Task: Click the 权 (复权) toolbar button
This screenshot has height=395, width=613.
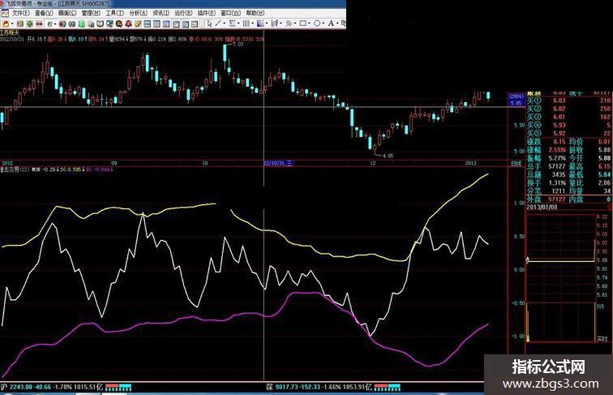Action: click(50, 24)
